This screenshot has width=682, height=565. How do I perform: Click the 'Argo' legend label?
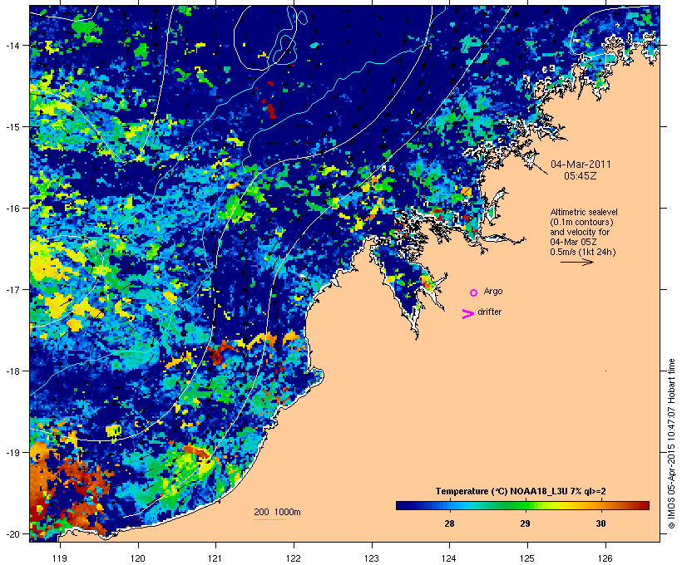[493, 291]
